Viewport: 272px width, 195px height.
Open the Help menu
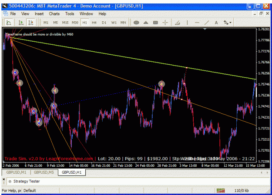pos(102,14)
